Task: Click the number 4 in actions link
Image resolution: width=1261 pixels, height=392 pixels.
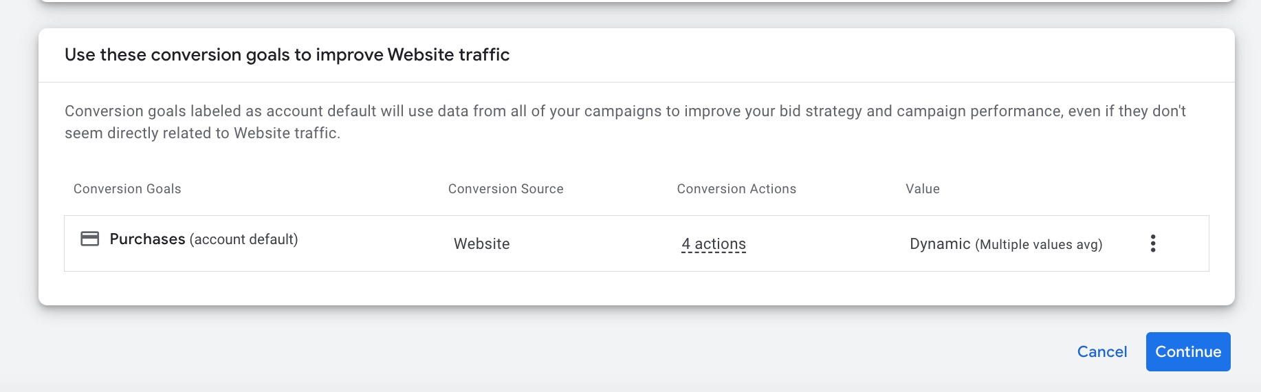Action: [x=686, y=244]
